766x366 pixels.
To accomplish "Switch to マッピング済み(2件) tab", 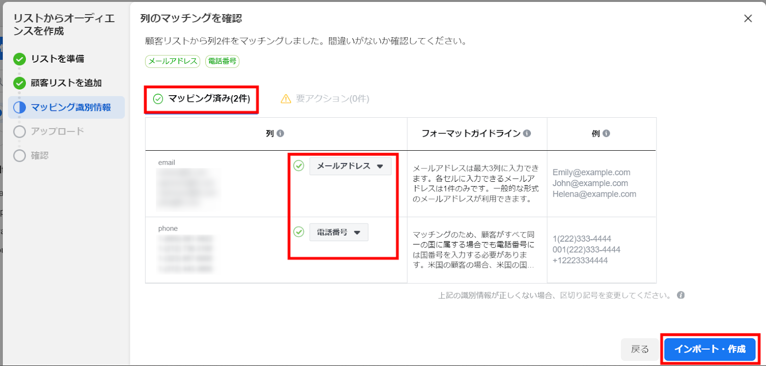I will pos(202,99).
